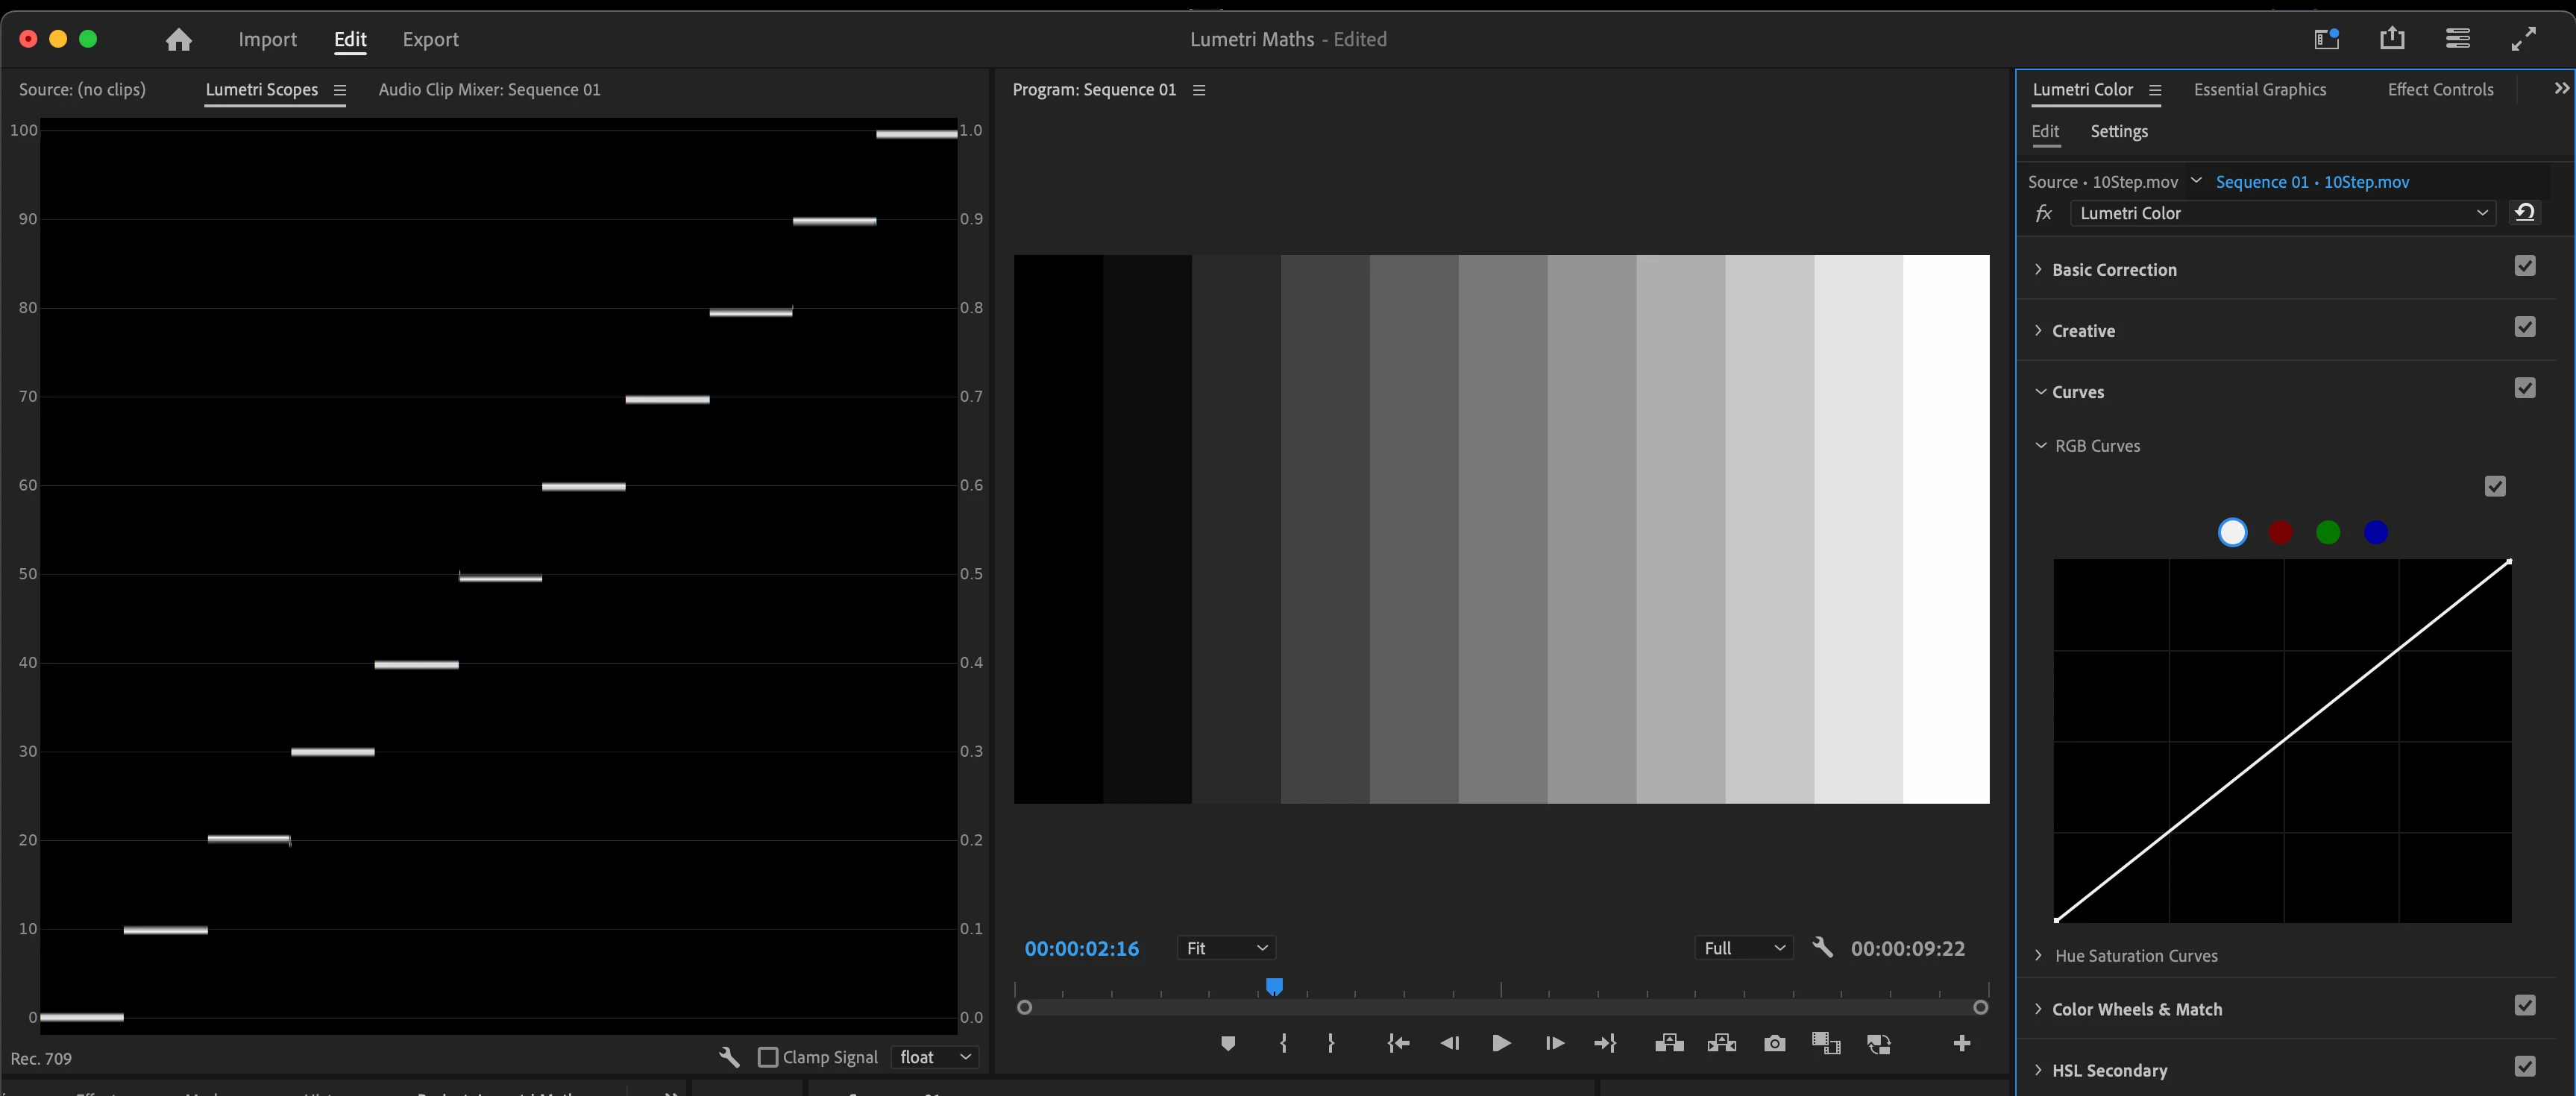Click the Home icon
Image resolution: width=2576 pixels, height=1096 pixels.
[179, 40]
